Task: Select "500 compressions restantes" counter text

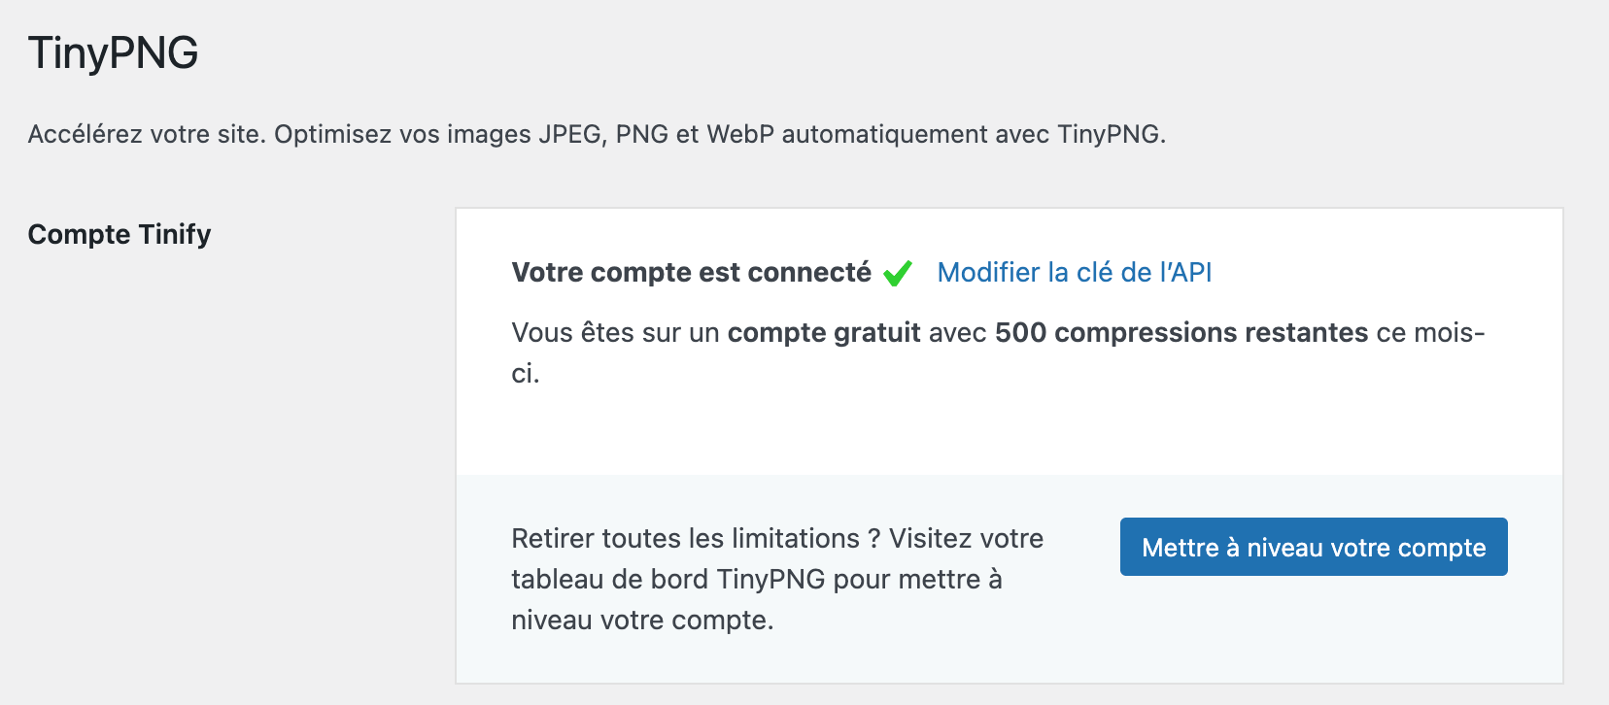Action: [x=1180, y=332]
